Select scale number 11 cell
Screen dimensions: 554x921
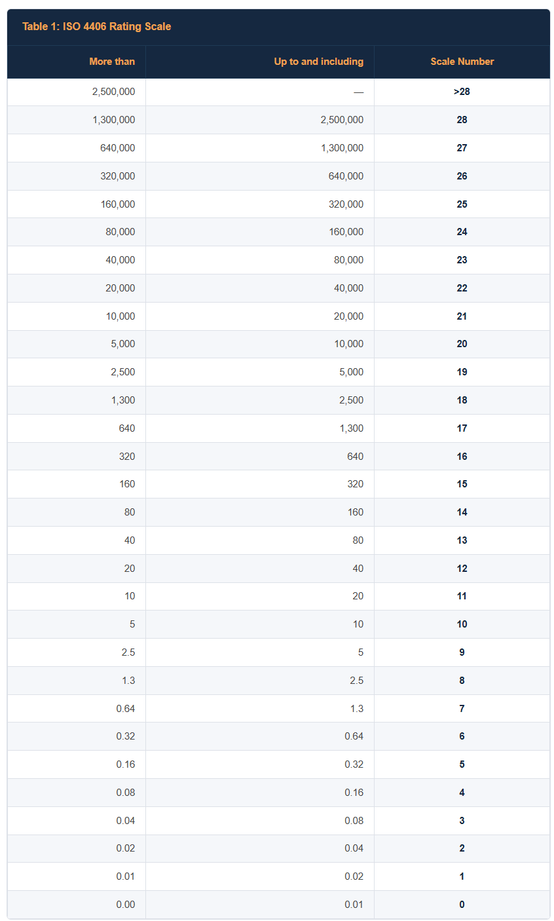pyautogui.click(x=462, y=596)
